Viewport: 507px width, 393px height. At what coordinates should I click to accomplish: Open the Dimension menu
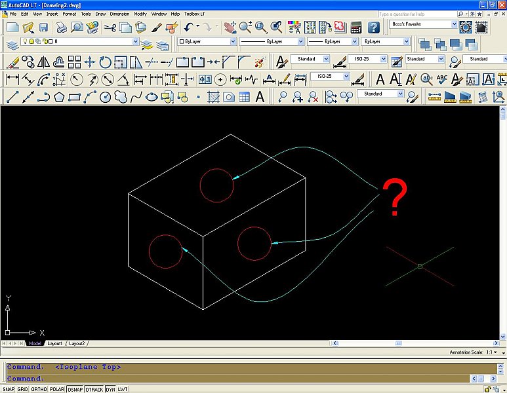[119, 14]
